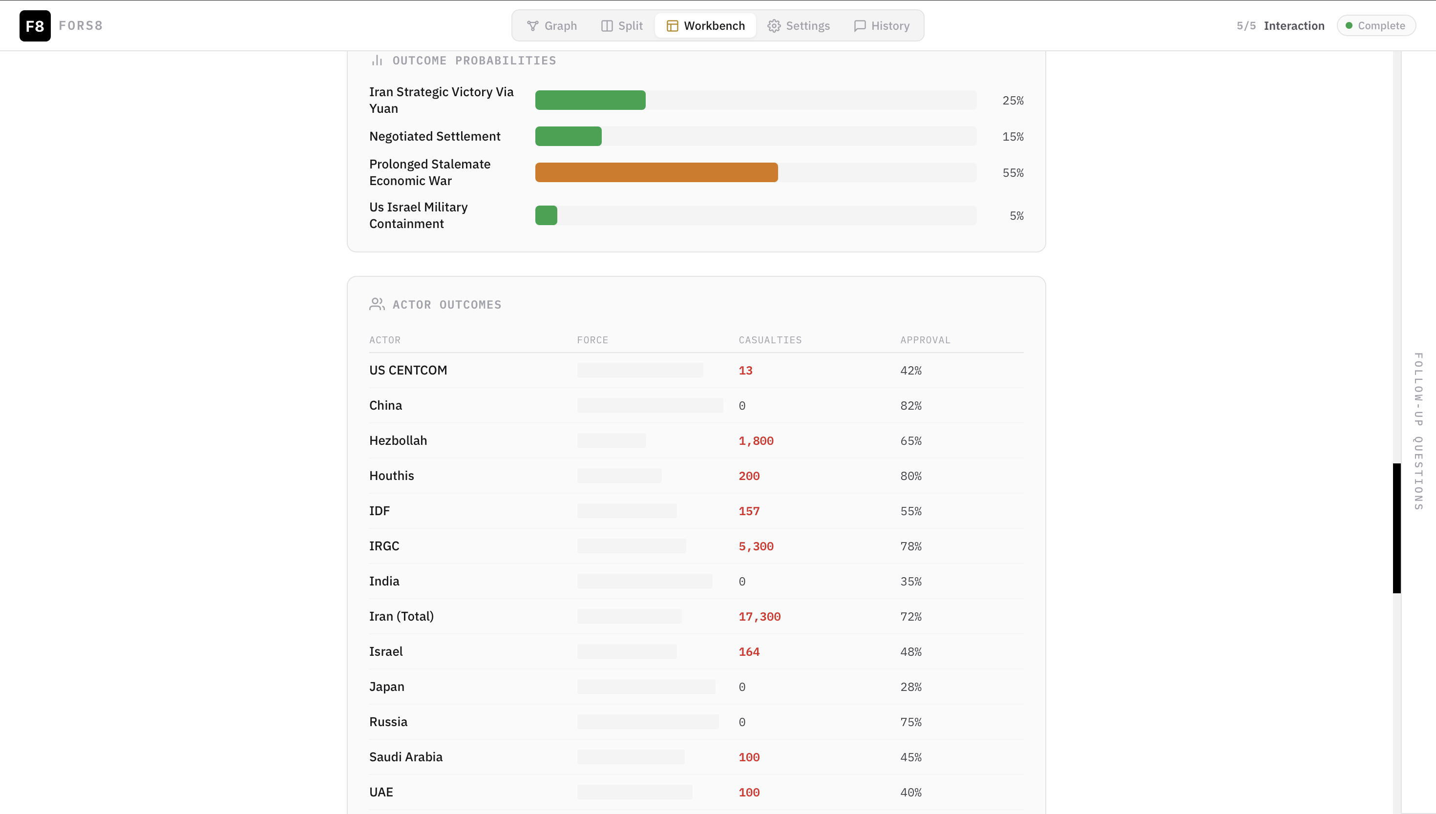Viewport: 1436px width, 814px height.
Task: Select the India actor name
Action: 384,582
